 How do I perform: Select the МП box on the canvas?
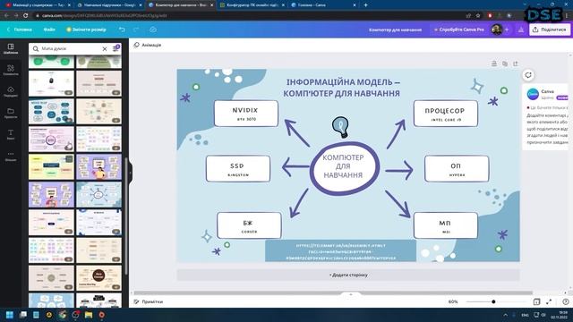[446, 225]
